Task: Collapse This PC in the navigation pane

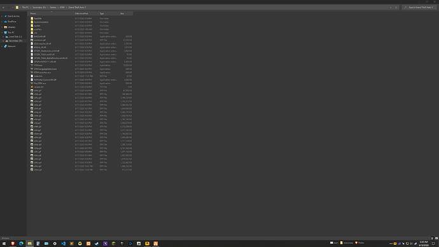Action: (2, 32)
